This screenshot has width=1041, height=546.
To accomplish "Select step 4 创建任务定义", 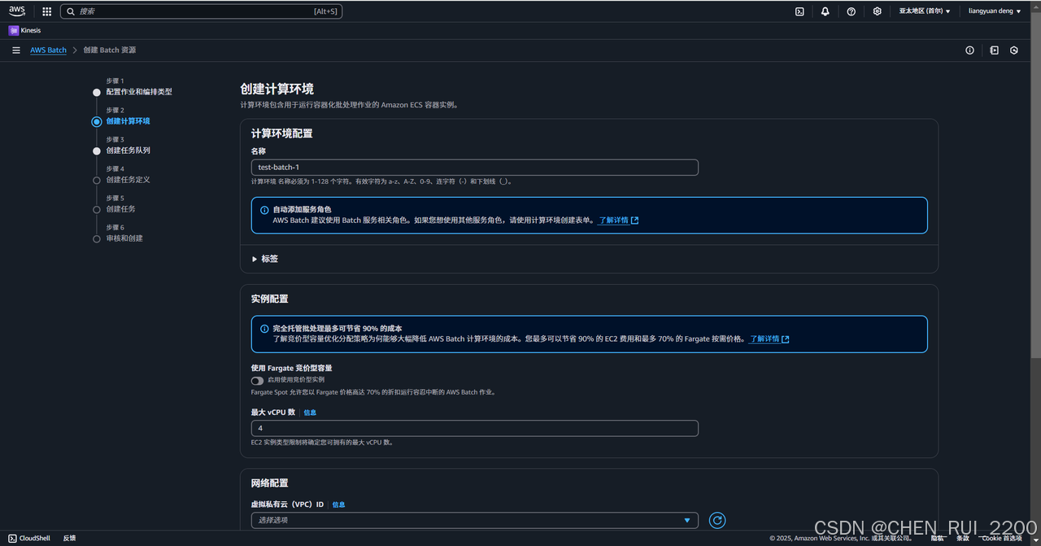I will [x=128, y=180].
